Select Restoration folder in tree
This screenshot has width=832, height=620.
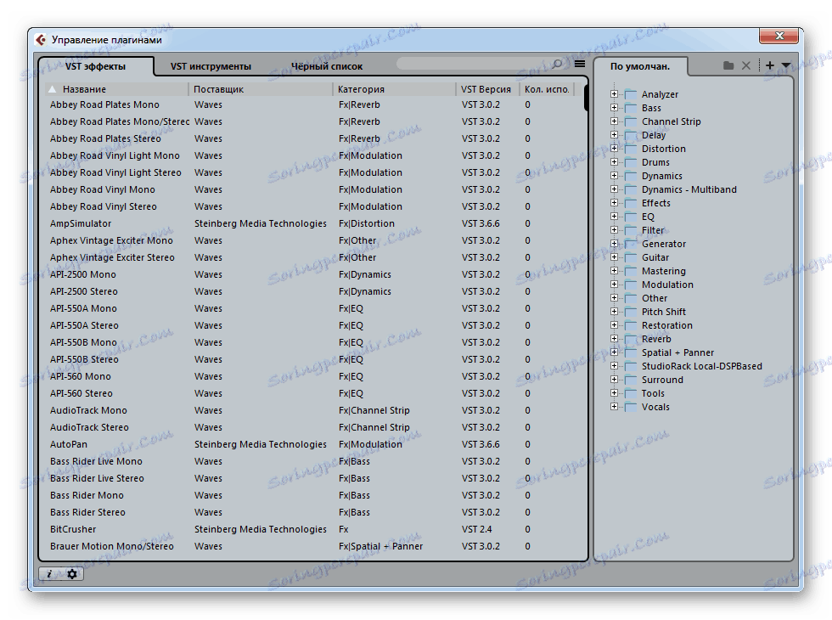667,325
